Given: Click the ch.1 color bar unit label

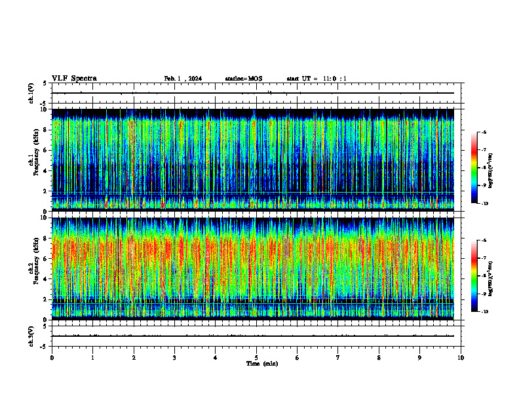Looking at the screenshot, I should [x=491, y=171].
